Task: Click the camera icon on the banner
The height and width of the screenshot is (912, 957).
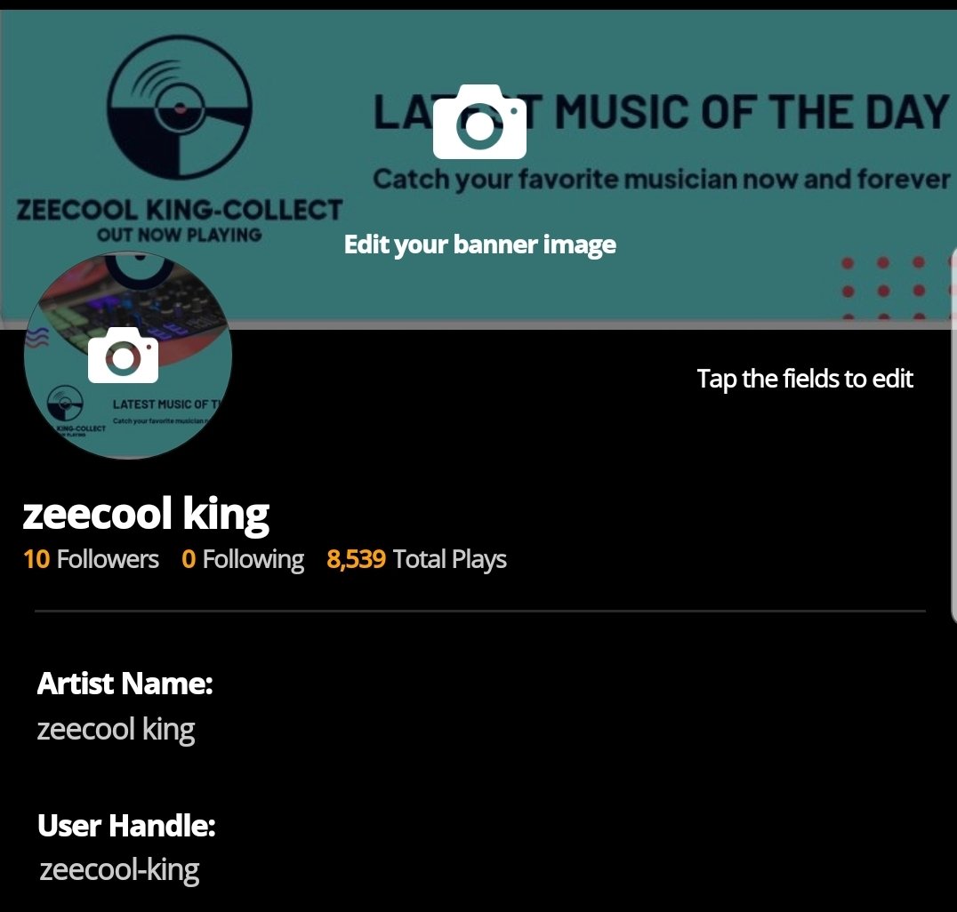Action: click(479, 123)
